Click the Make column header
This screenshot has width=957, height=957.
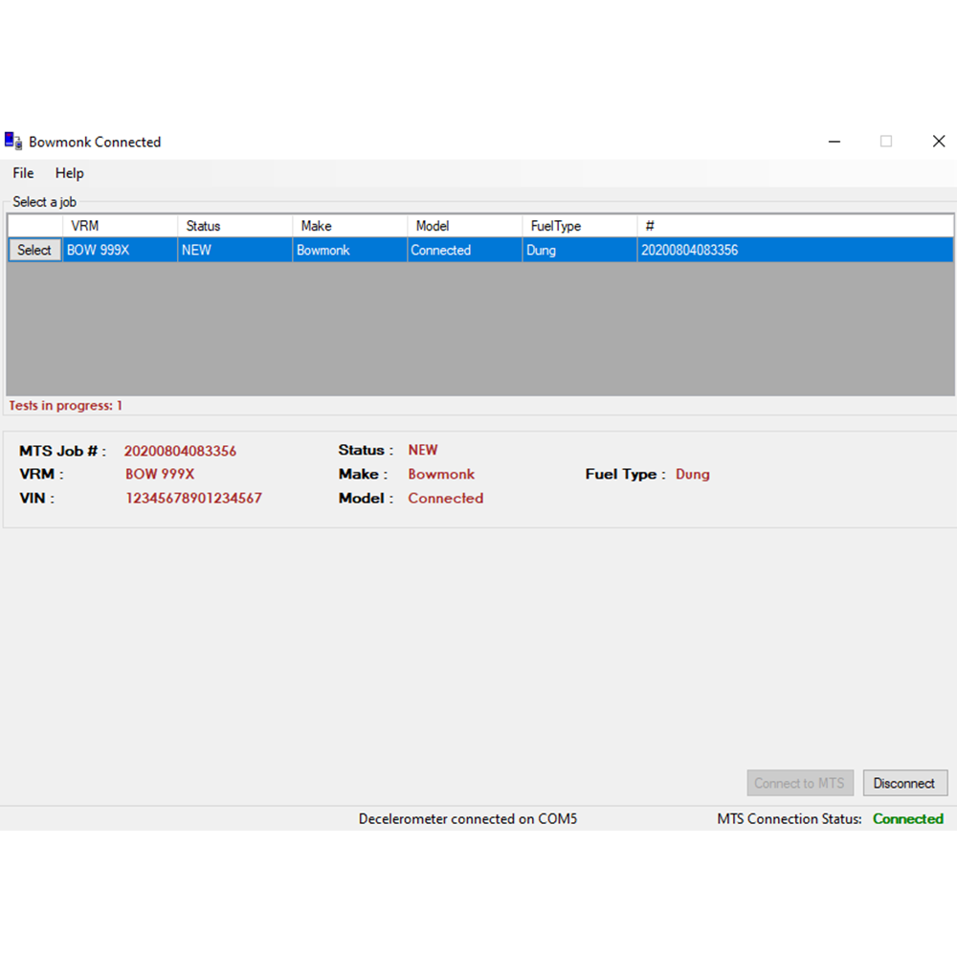(x=349, y=226)
